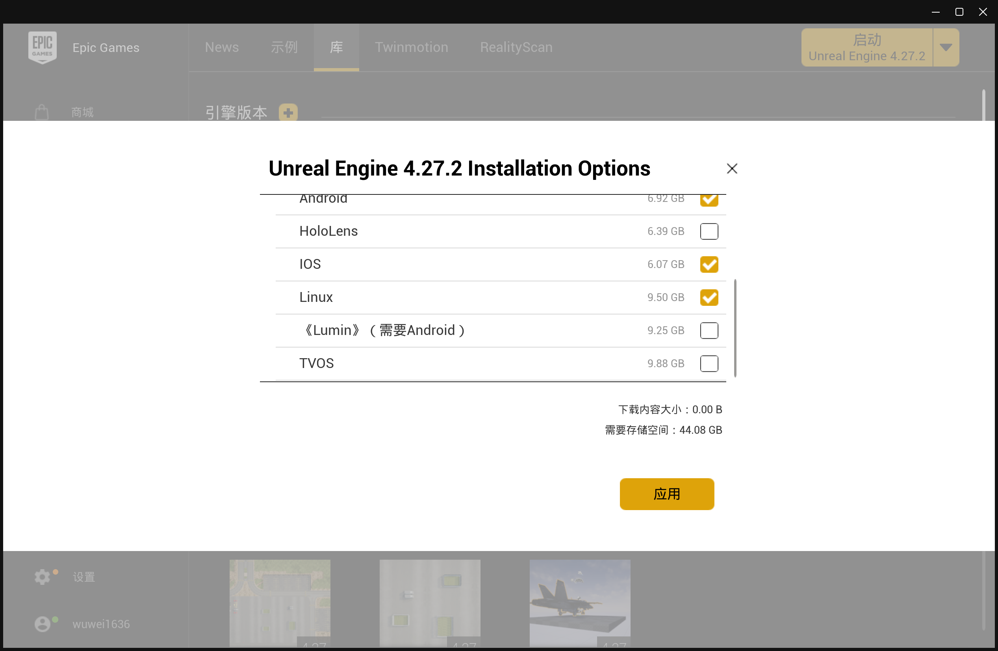Open the Twinmotion tab

[x=411, y=47]
